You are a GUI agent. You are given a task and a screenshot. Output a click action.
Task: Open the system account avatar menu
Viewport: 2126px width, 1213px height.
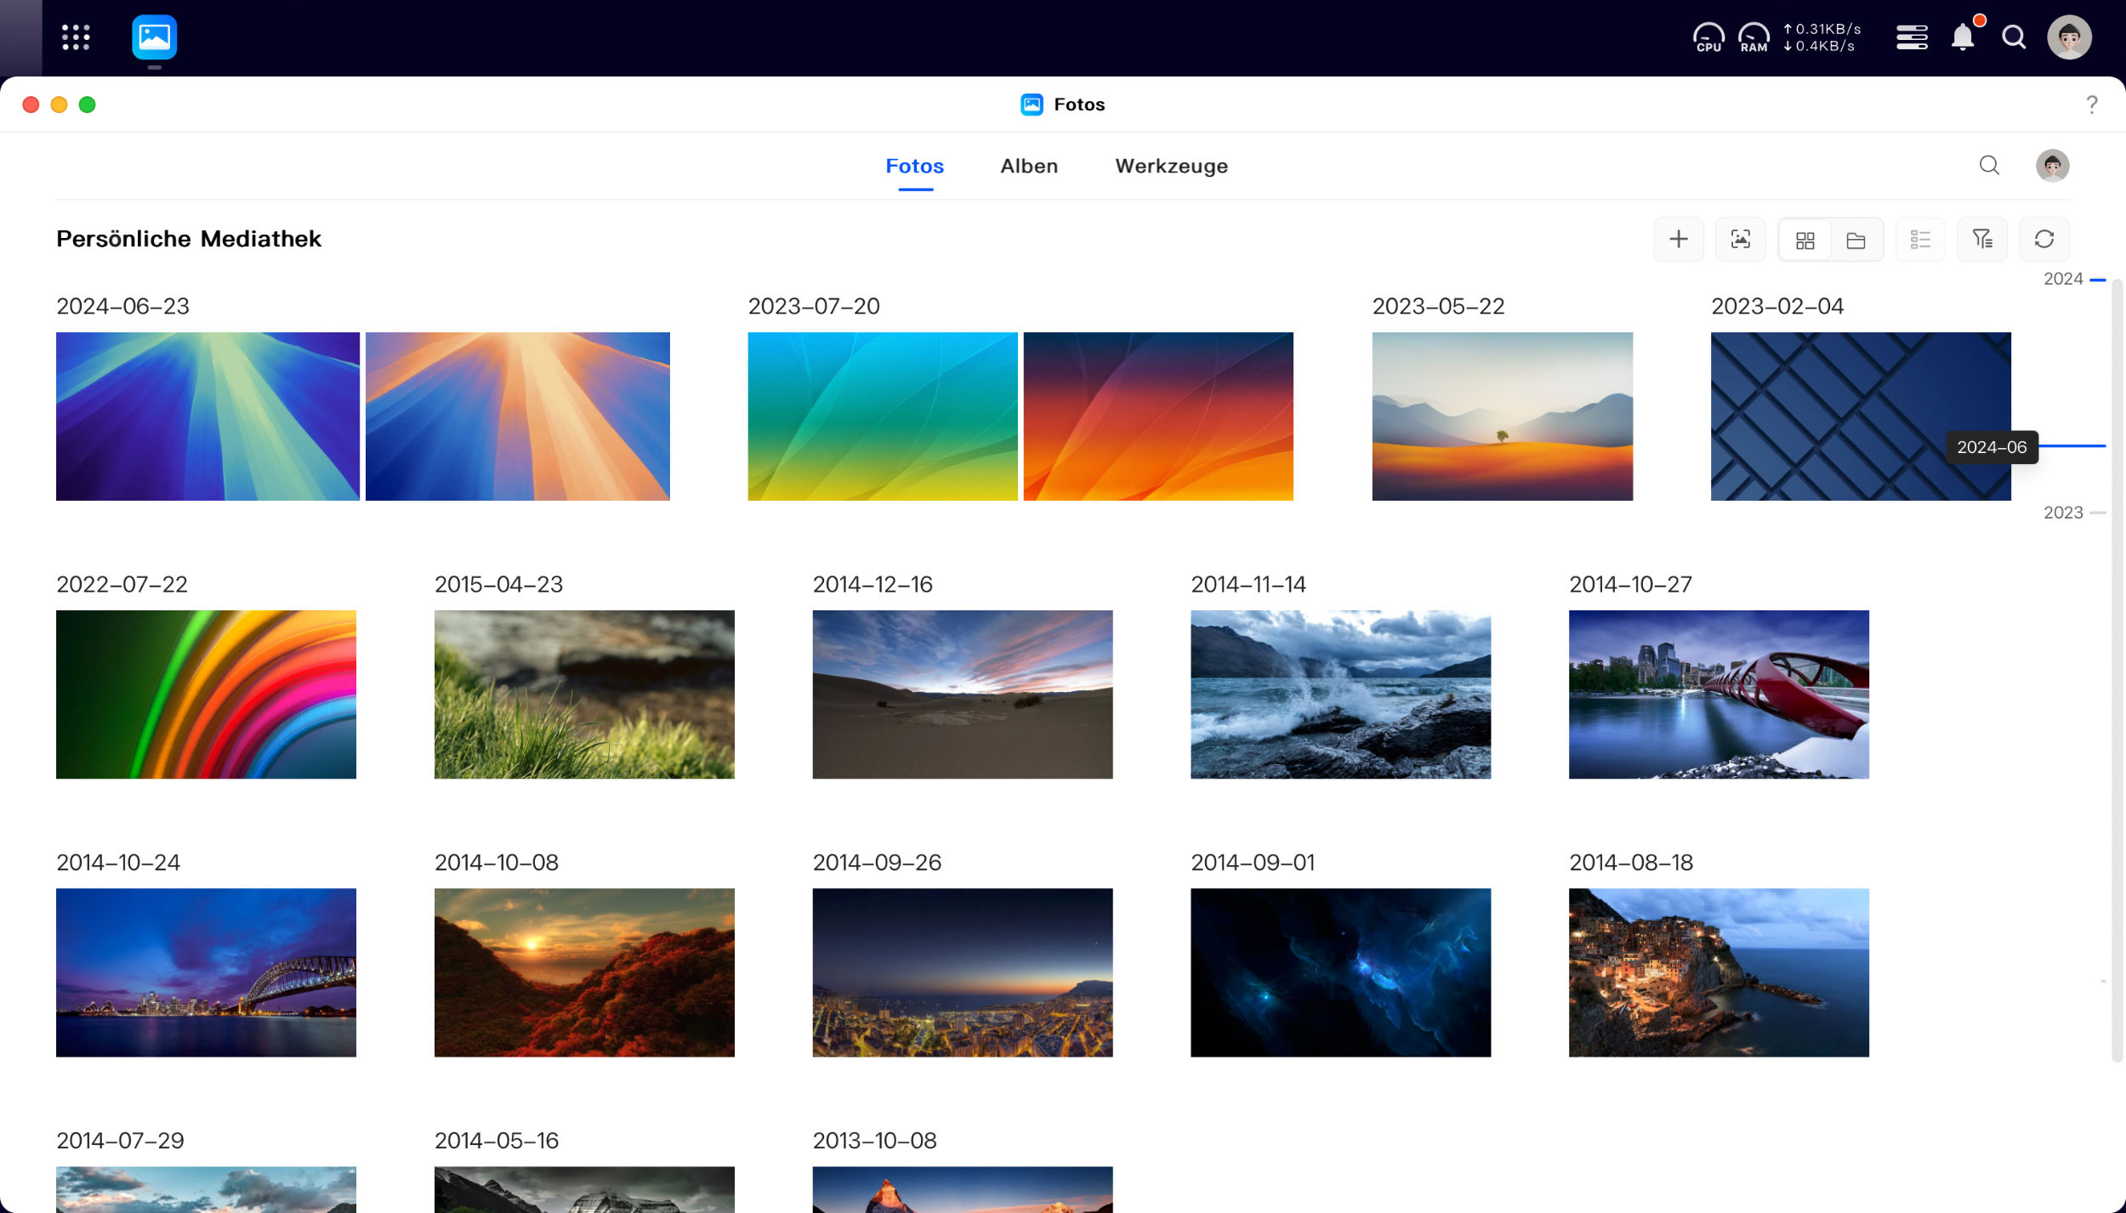pyautogui.click(x=2069, y=37)
